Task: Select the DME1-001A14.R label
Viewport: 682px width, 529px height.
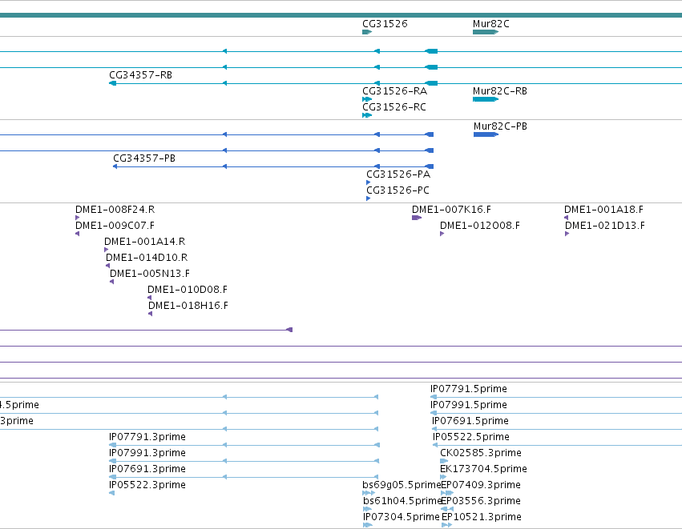Action: (145, 242)
